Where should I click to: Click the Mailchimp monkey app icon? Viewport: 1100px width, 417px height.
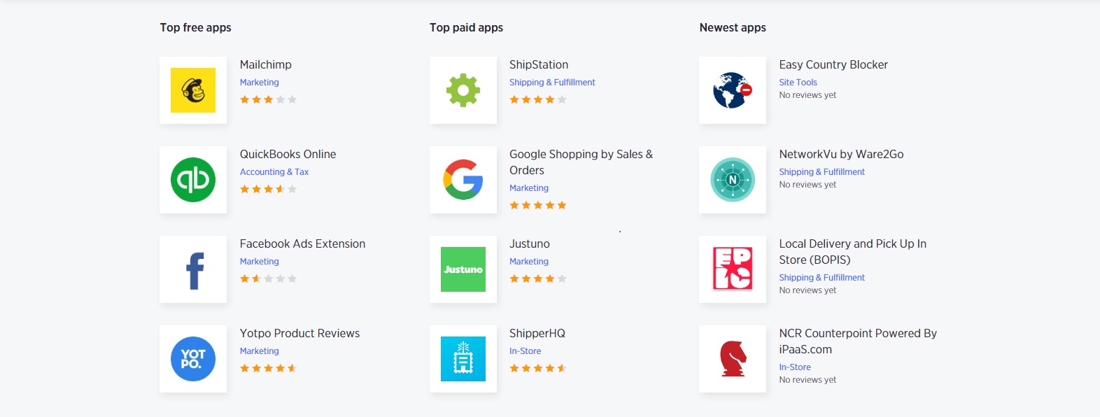click(193, 90)
